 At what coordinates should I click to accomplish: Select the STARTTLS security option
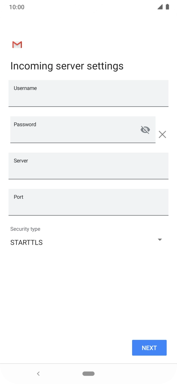[x=26, y=243]
